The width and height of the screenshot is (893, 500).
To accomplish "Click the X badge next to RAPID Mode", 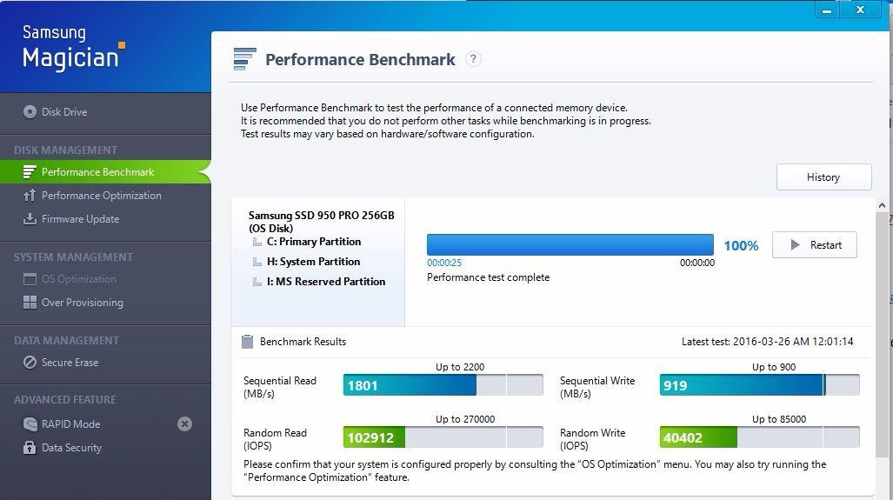I will point(184,423).
